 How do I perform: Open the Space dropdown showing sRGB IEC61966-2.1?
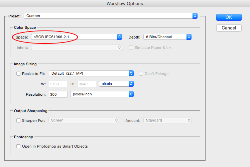(x=76, y=37)
